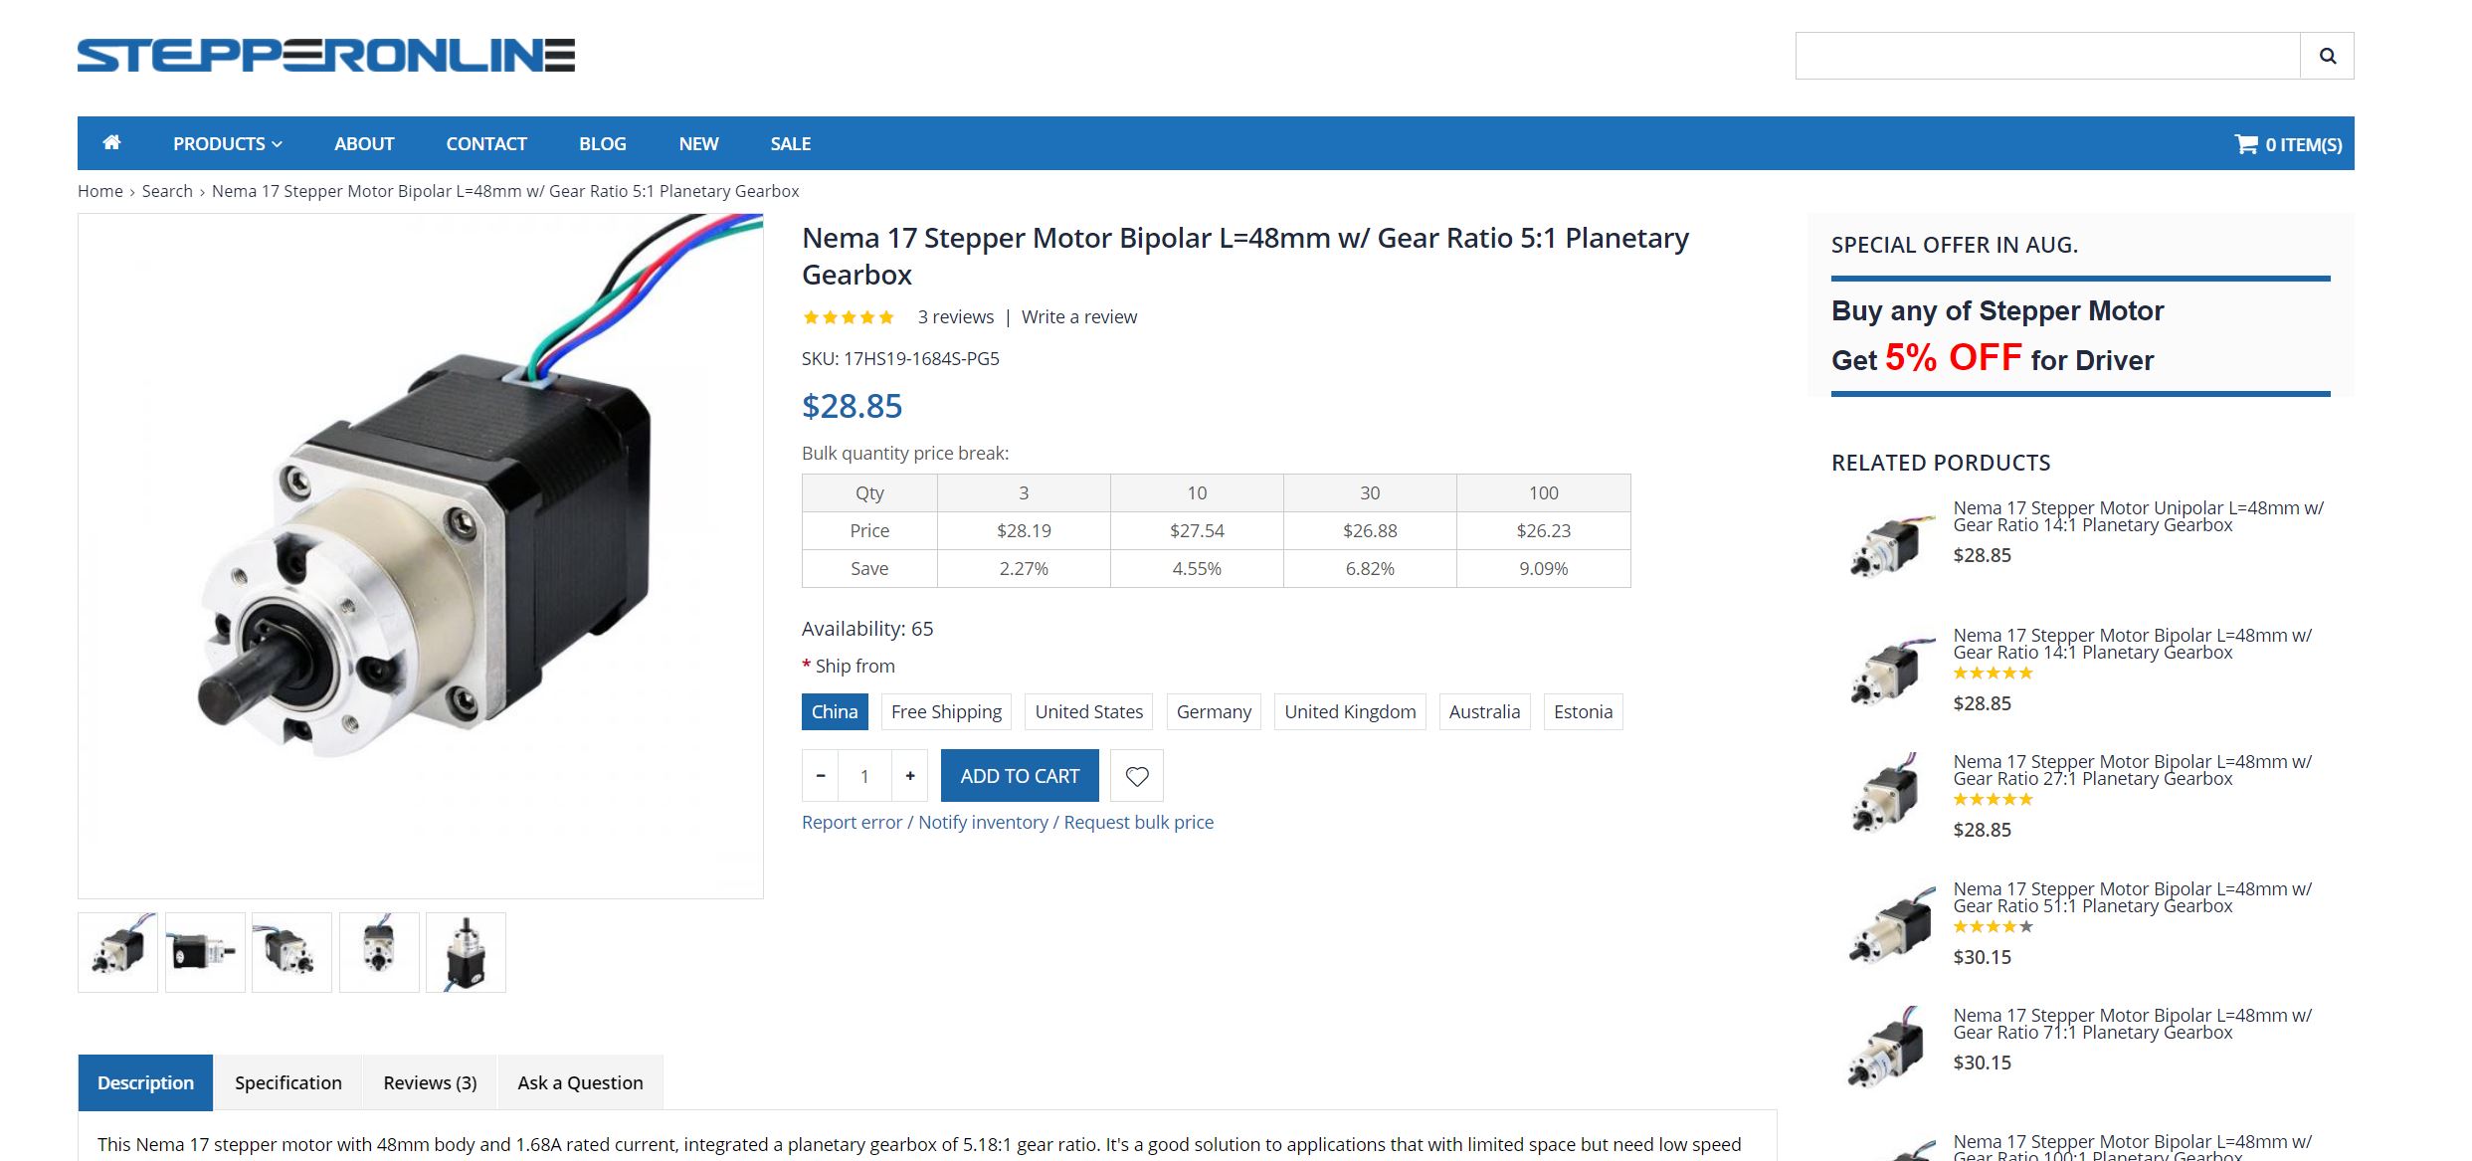2472x1161 pixels.
Task: Open the shopping cart icon
Action: (x=2246, y=144)
